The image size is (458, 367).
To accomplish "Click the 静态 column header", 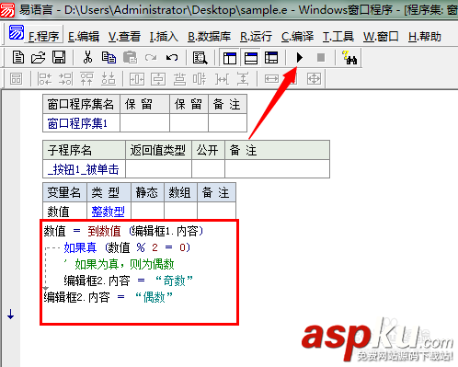I will 147,192.
